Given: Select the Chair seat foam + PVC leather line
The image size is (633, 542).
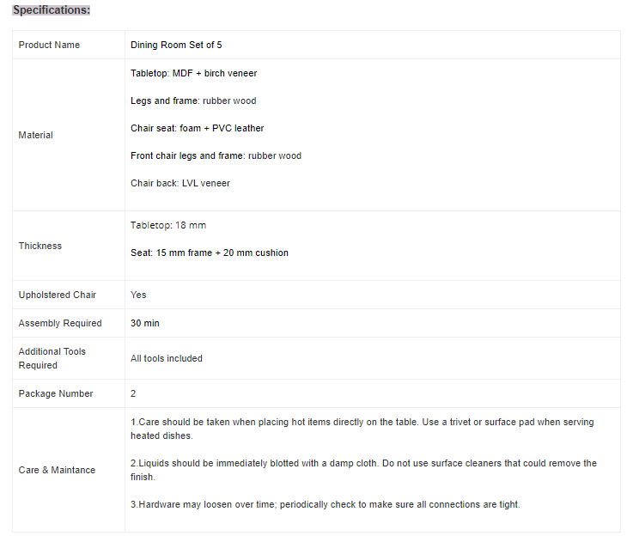Looking at the screenshot, I should 197,128.
